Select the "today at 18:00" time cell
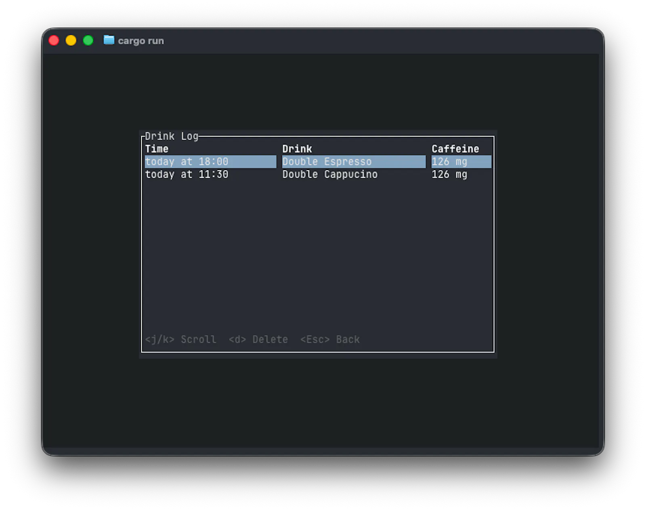This screenshot has width=646, height=511. (x=210, y=162)
